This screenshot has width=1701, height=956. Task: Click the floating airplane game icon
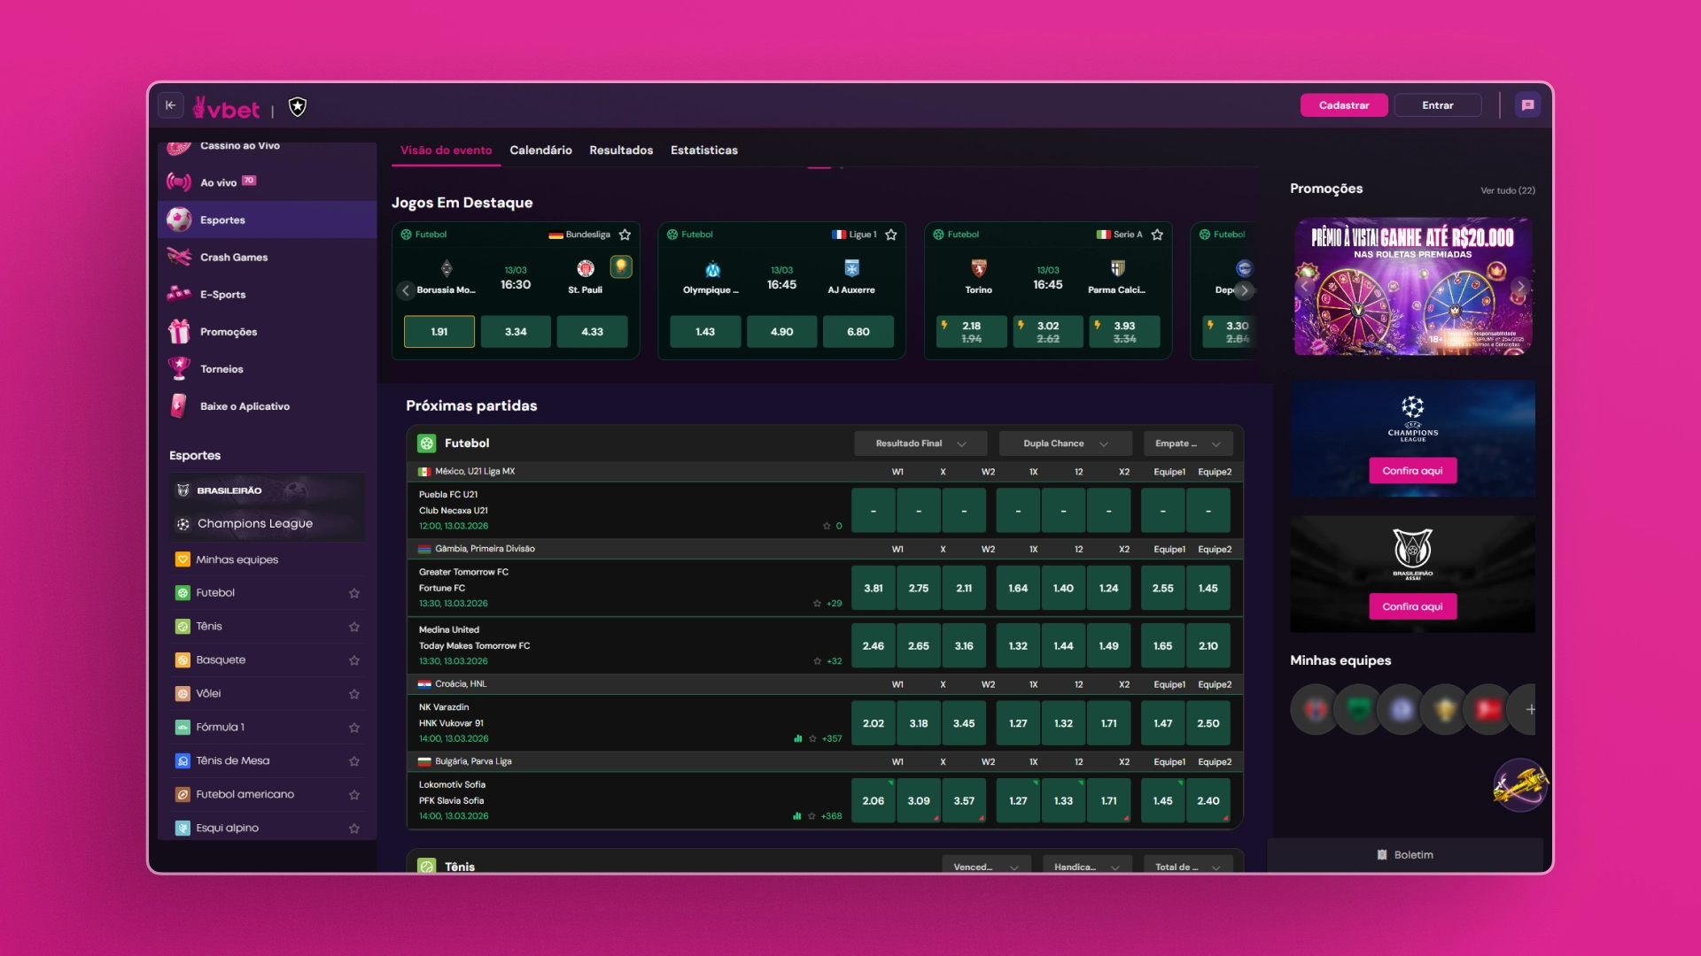pyautogui.click(x=1520, y=784)
